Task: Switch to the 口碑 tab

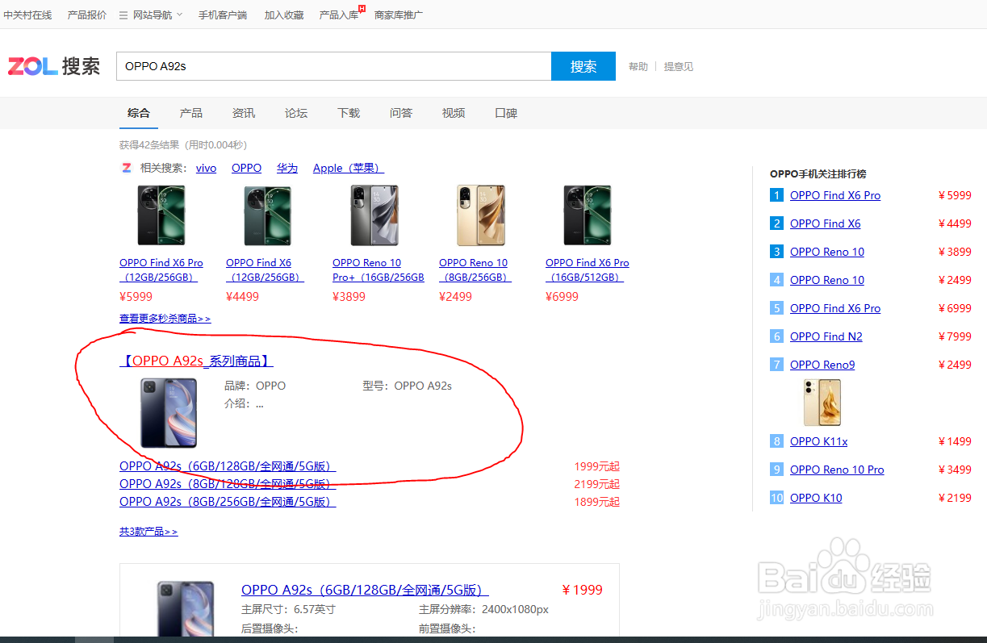Action: 506,113
